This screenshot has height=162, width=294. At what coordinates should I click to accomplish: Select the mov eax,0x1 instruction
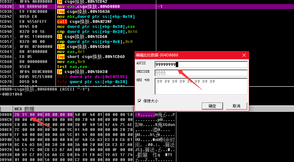click(71, 52)
